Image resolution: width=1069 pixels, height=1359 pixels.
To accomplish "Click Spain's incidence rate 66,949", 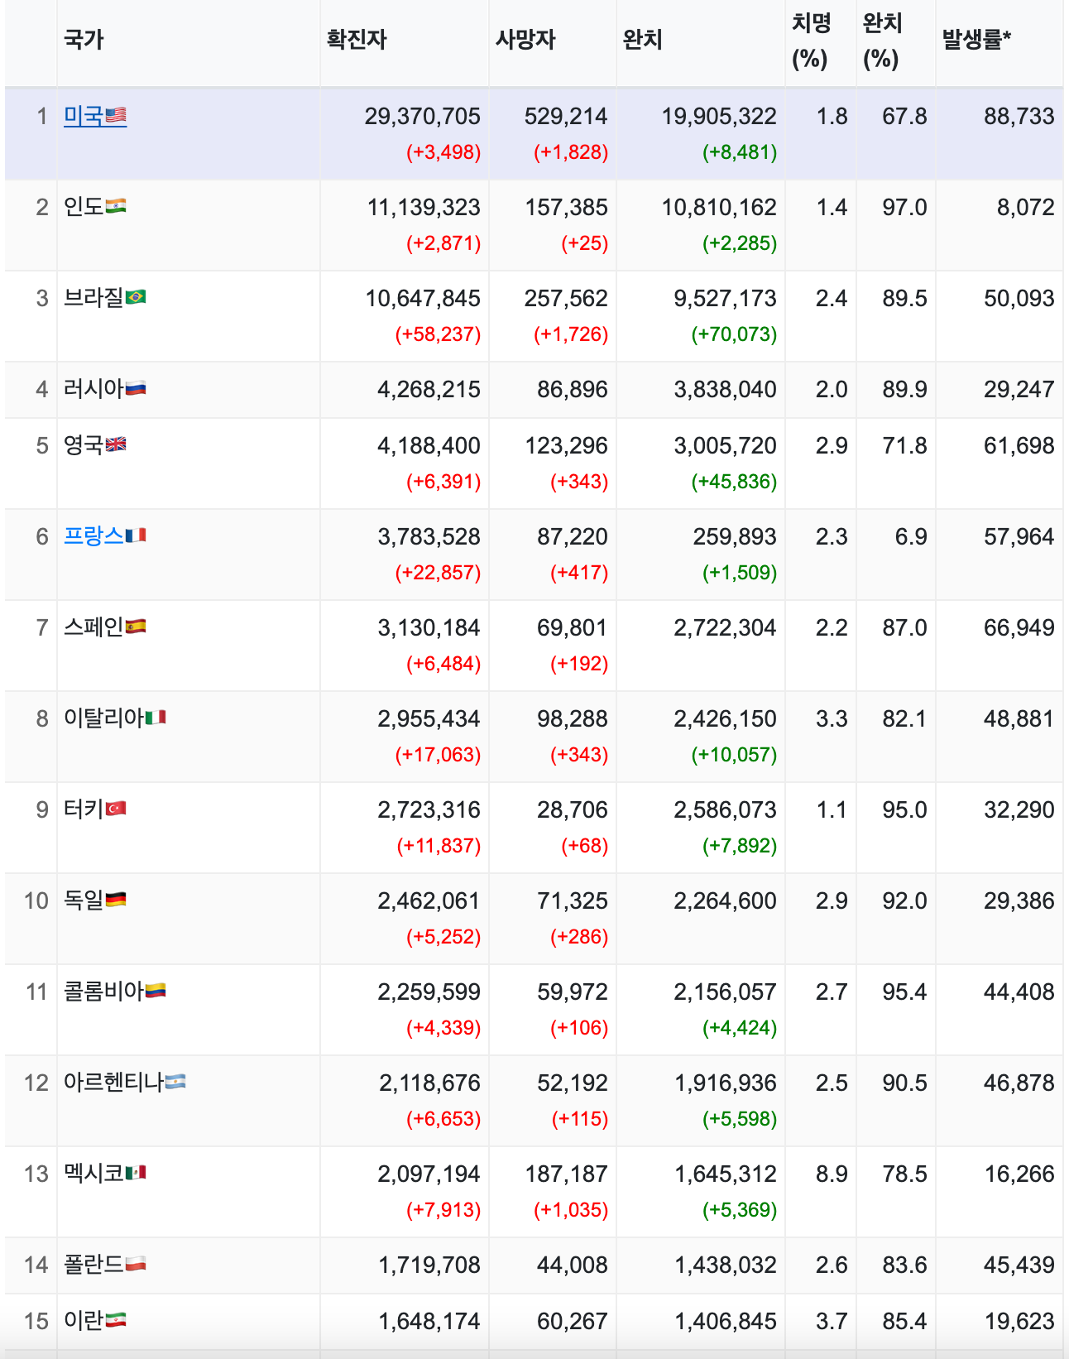I will coord(1019,627).
